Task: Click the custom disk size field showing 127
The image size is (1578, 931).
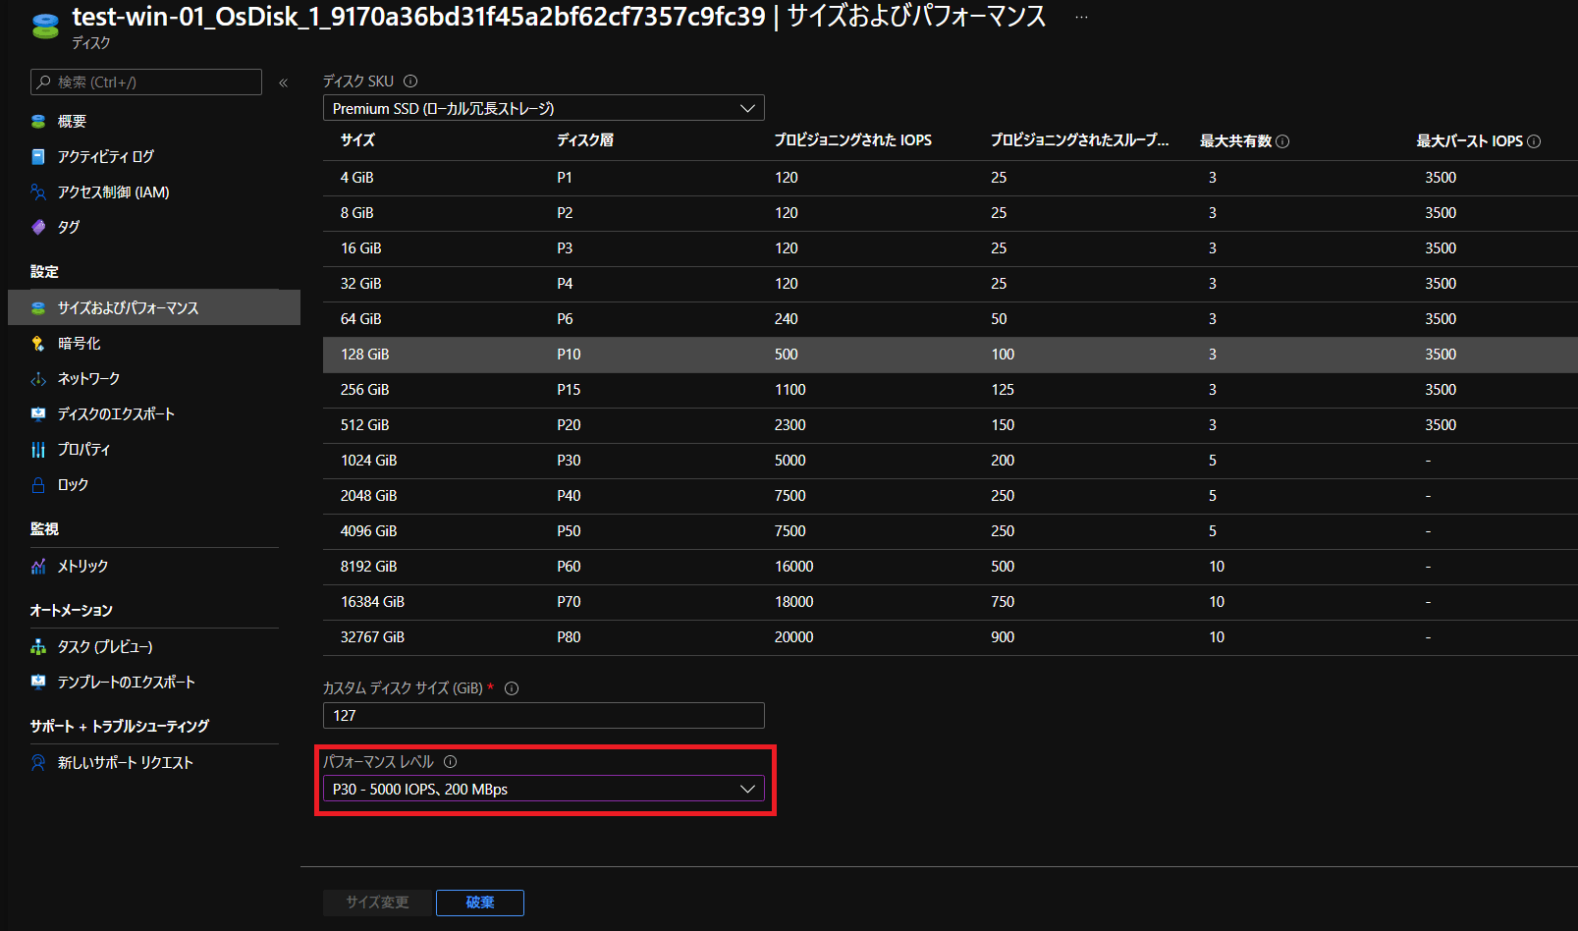Action: pos(543,716)
